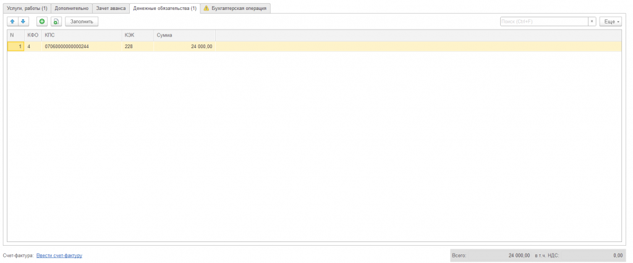
Task: Switch to Услуги, работы (1) tab
Action: pyautogui.click(x=27, y=8)
